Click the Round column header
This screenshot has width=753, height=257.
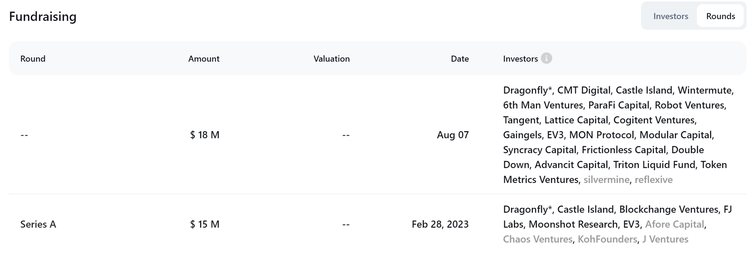[33, 59]
